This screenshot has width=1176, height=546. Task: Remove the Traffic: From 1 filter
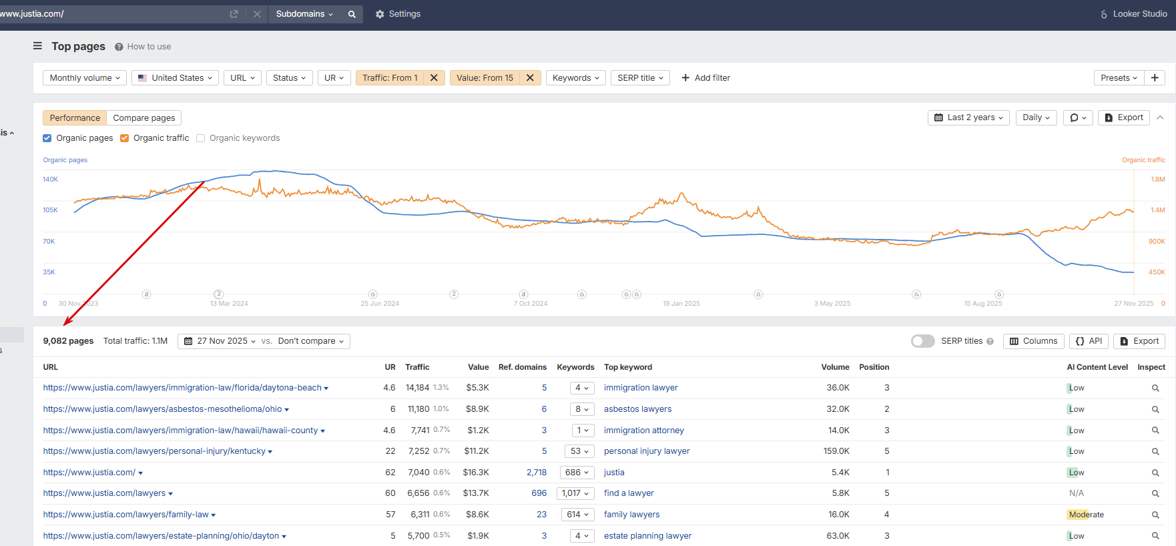[x=434, y=78]
